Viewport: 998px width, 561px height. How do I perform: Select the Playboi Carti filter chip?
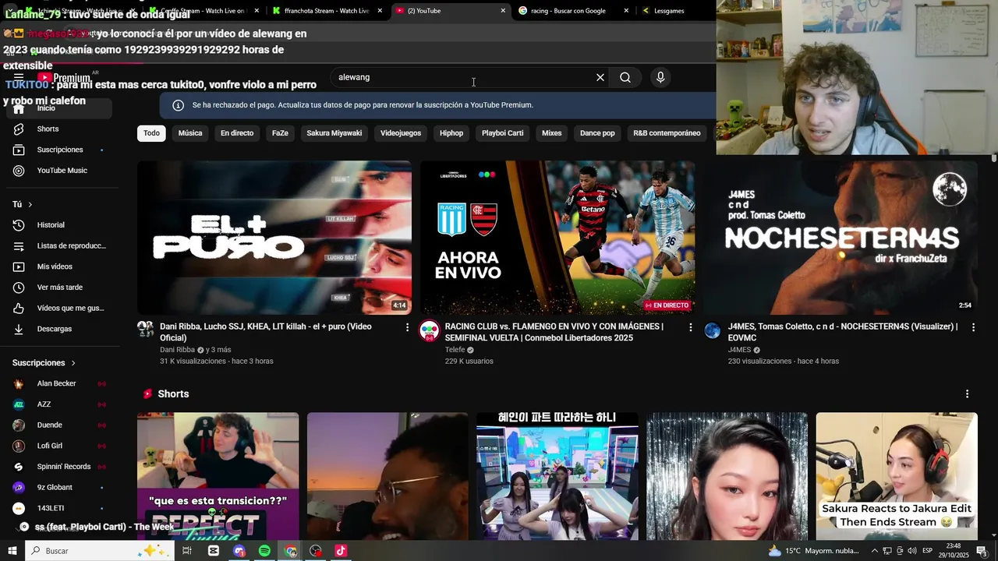pyautogui.click(x=502, y=133)
